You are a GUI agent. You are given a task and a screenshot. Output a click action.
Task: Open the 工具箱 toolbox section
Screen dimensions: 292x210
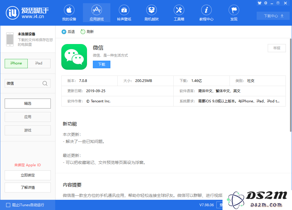tap(179, 13)
